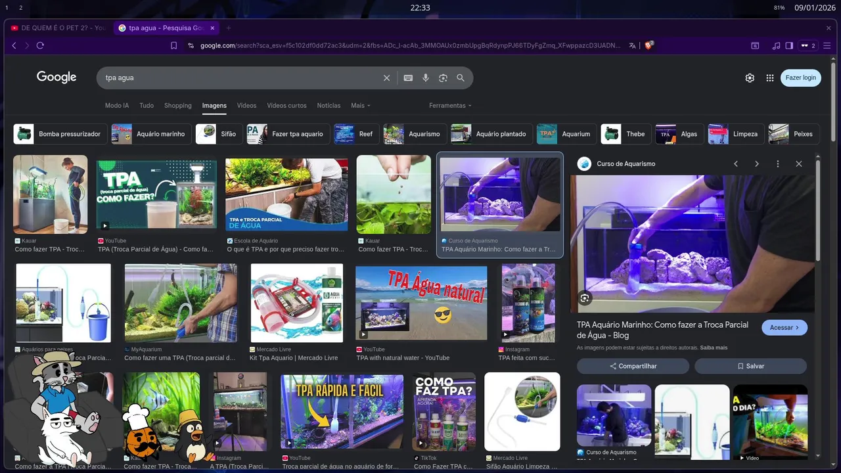Image resolution: width=841 pixels, height=473 pixels.
Task: Click the Fazer login button
Action: pos(800,78)
